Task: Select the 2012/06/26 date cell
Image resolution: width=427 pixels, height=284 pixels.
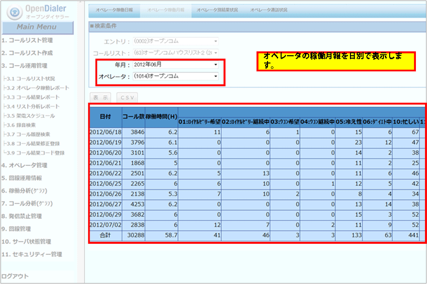Action: [106, 194]
